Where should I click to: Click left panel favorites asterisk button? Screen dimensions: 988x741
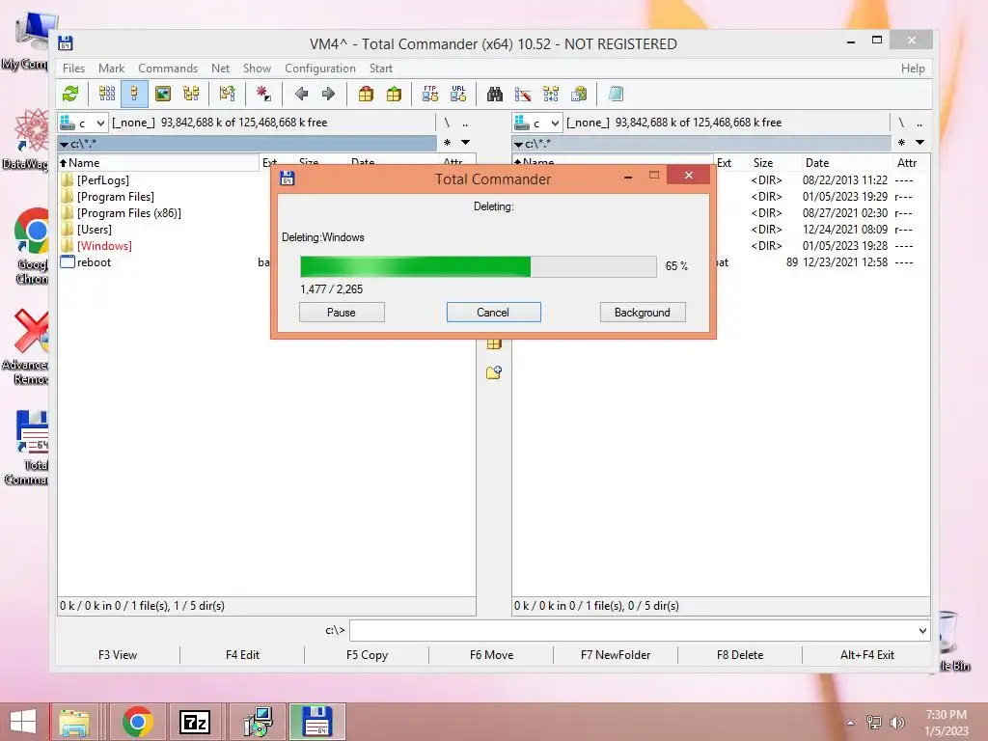click(x=448, y=143)
